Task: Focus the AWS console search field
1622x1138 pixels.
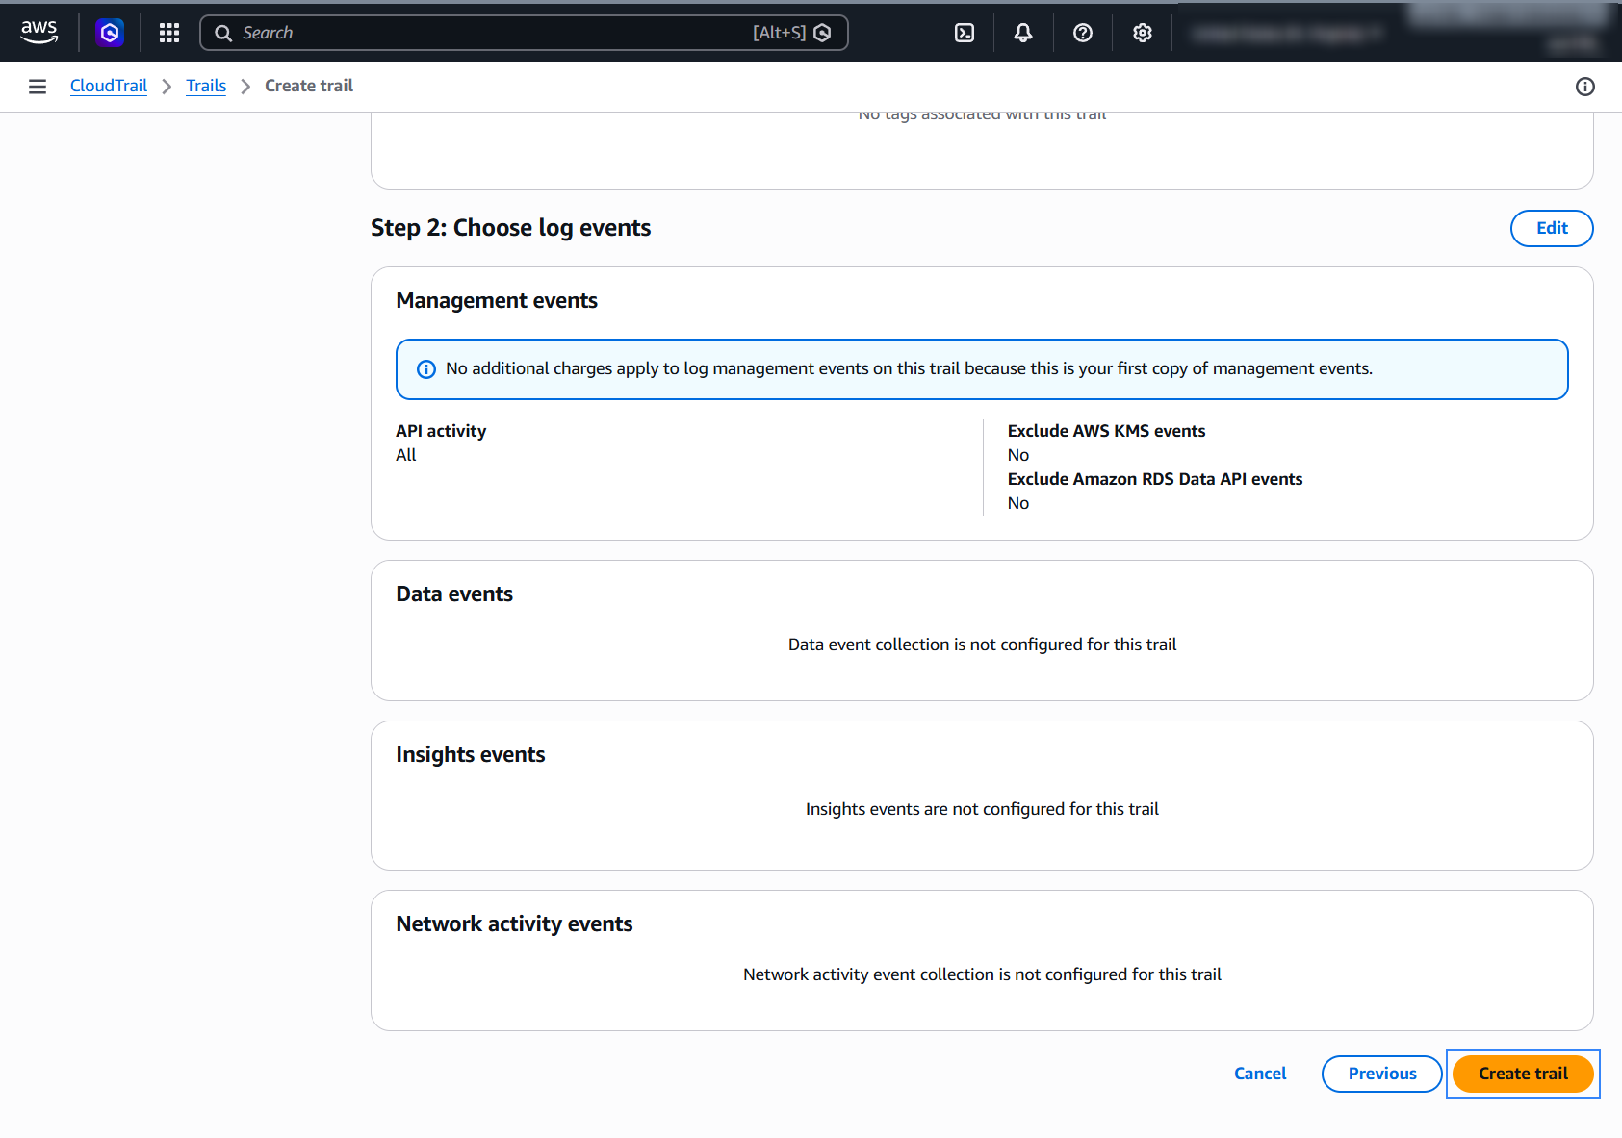Action: (524, 33)
